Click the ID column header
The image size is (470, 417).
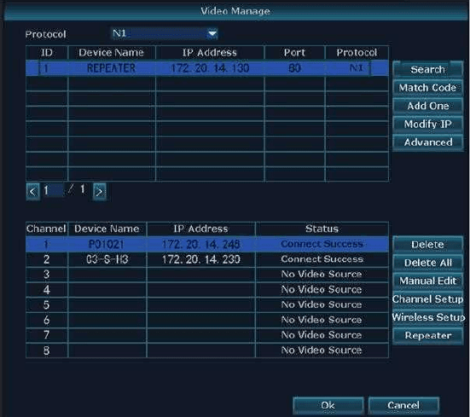click(47, 53)
